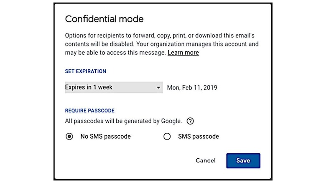The width and height of the screenshot is (326, 183).
Task: Select the No SMS passcode radio button
Action: click(x=69, y=136)
